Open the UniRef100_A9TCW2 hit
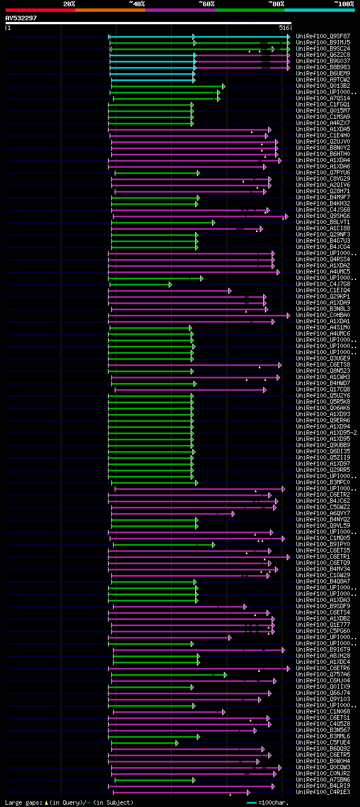Image resolution: width=360 pixels, height=807 pixels. 323,80
